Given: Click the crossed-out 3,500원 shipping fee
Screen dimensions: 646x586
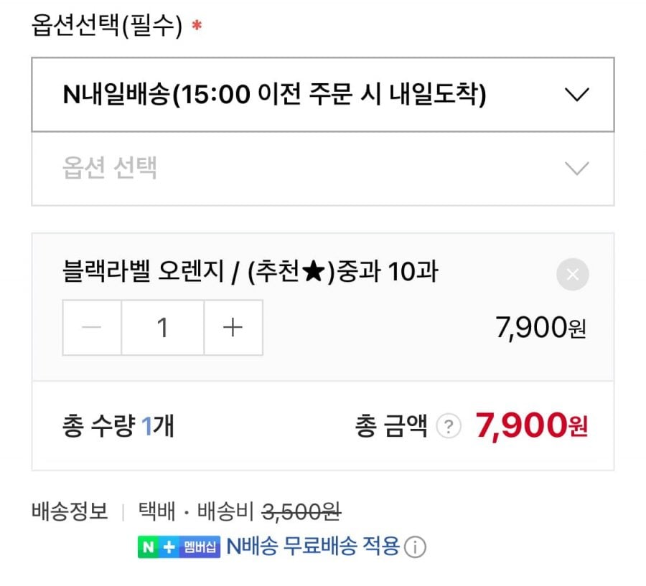Looking at the screenshot, I should [x=301, y=511].
